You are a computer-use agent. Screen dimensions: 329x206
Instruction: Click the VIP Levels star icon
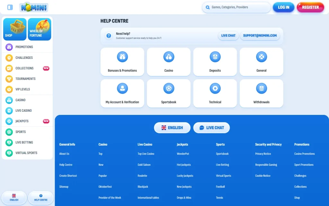click(9, 89)
